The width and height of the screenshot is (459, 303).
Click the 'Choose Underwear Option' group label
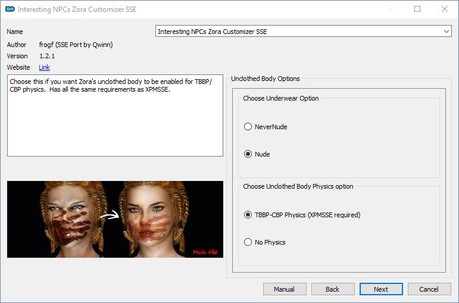coord(281,98)
